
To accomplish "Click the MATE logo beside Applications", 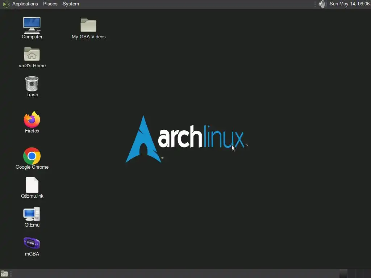I will (6, 4).
